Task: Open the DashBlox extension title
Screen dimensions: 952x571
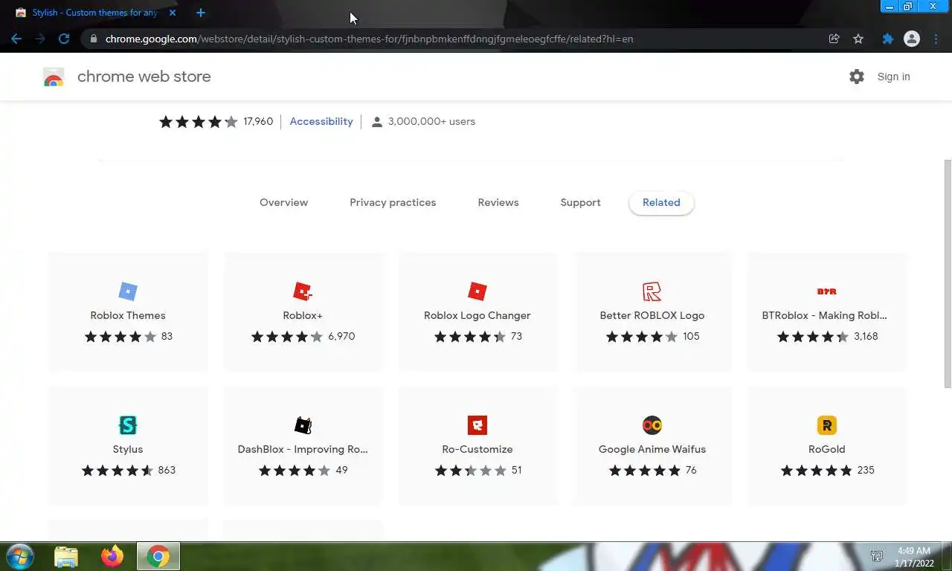Action: click(x=303, y=449)
